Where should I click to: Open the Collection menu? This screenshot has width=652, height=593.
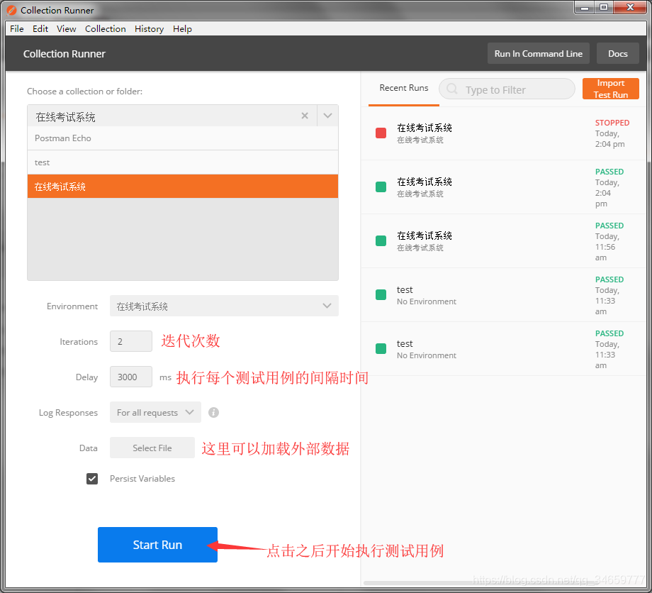[105, 28]
